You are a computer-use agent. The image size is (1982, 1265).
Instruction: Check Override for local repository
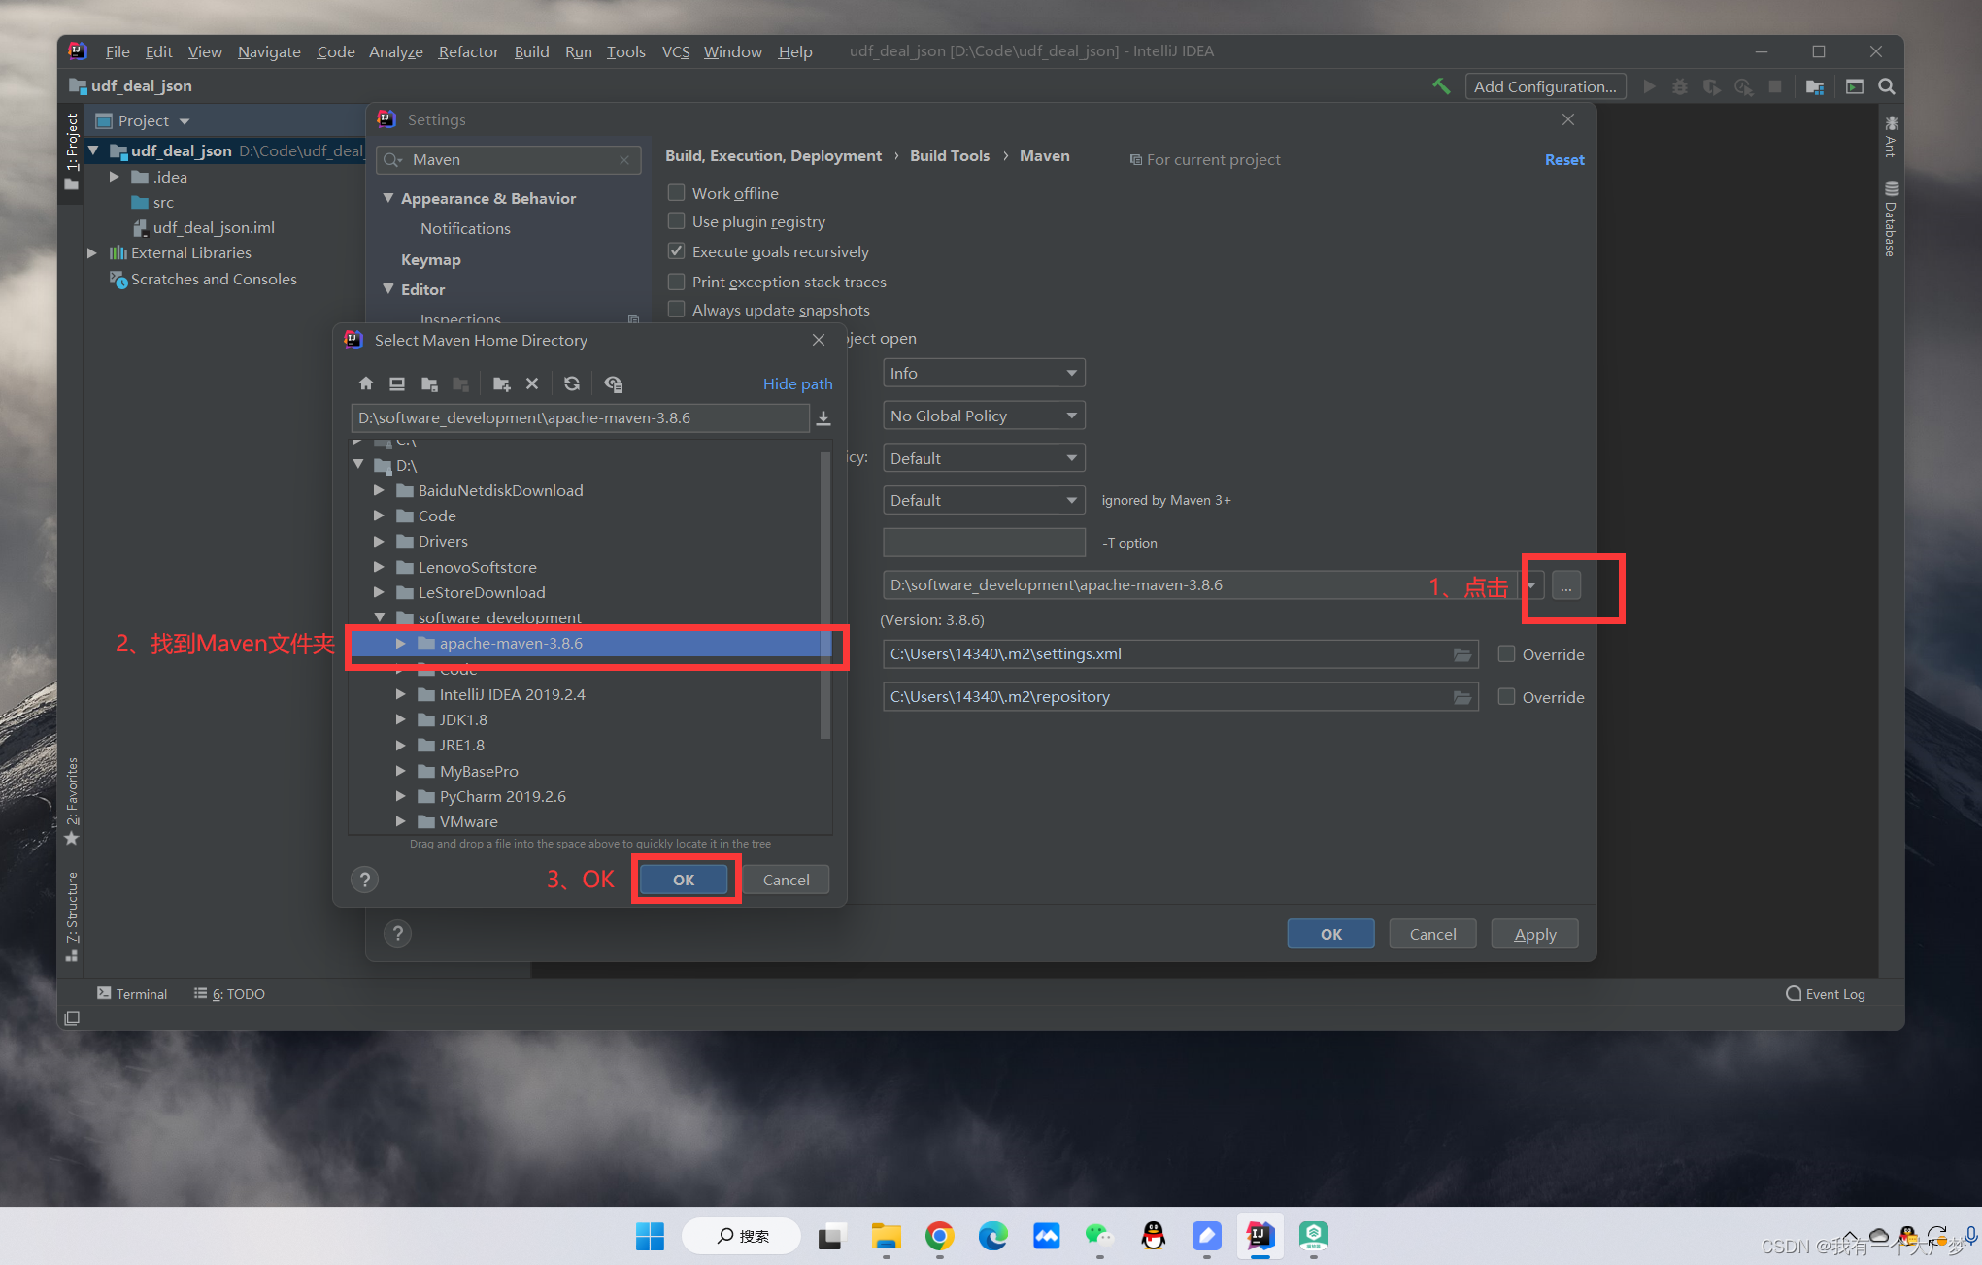click(x=1506, y=697)
